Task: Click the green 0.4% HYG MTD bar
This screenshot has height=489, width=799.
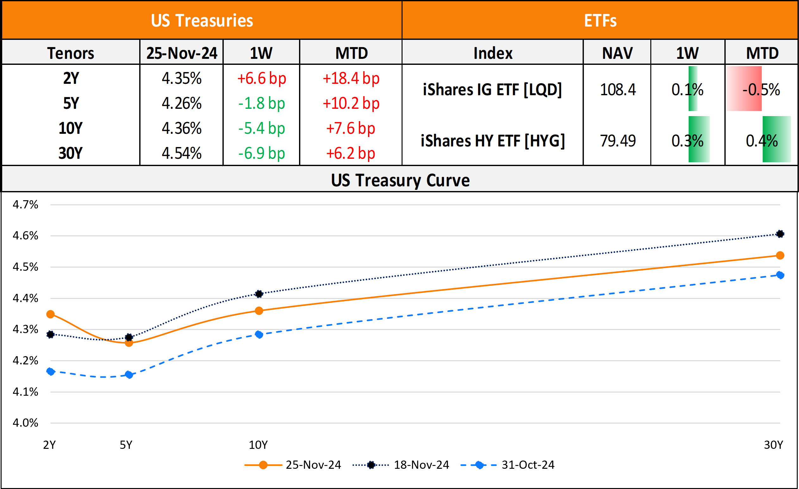Action: click(x=776, y=139)
